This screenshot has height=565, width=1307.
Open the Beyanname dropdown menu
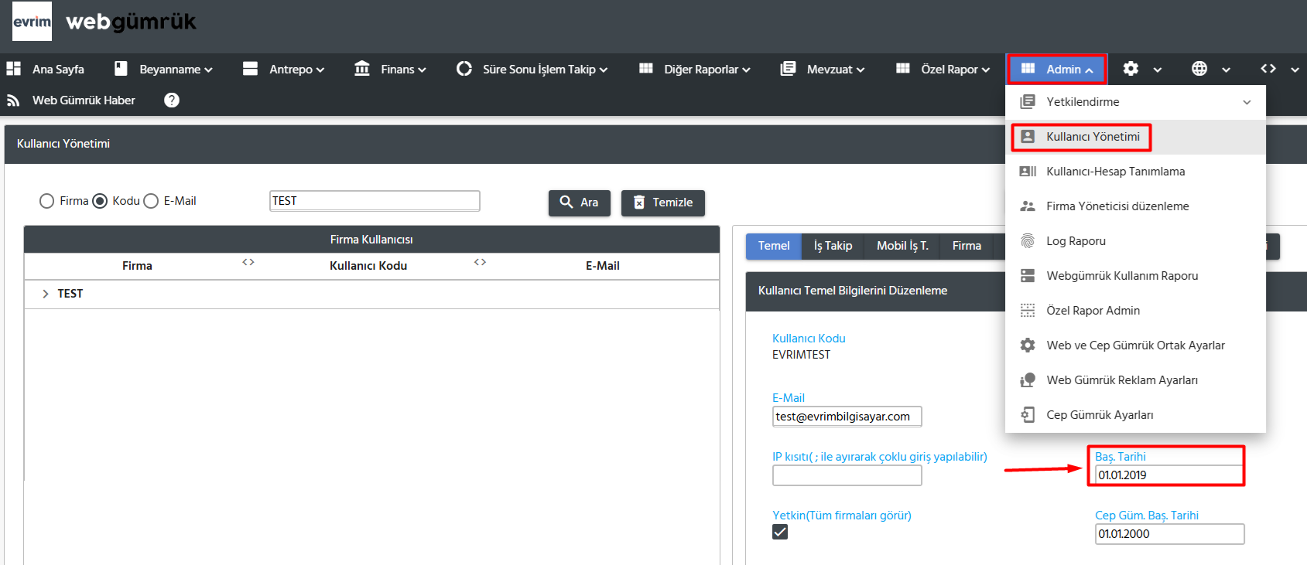pyautogui.click(x=164, y=70)
